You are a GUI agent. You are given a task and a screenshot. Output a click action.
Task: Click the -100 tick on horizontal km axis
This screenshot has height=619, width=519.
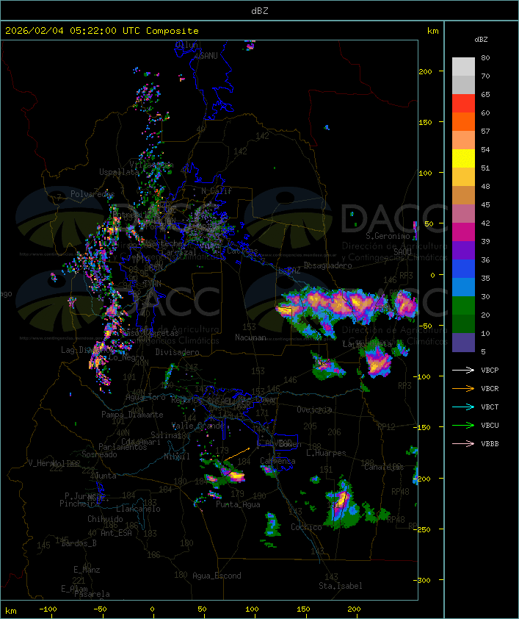click(48, 609)
